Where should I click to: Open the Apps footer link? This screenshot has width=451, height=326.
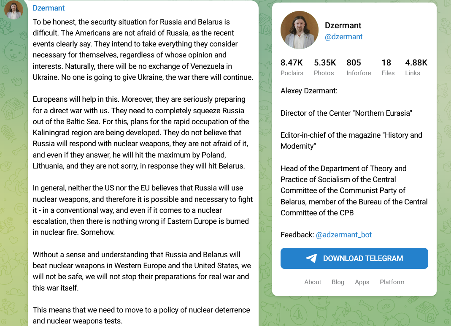point(362,282)
